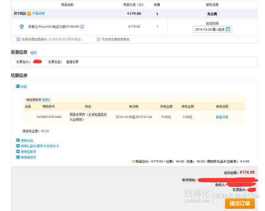Open the calendar icon for delivery date

228,30
